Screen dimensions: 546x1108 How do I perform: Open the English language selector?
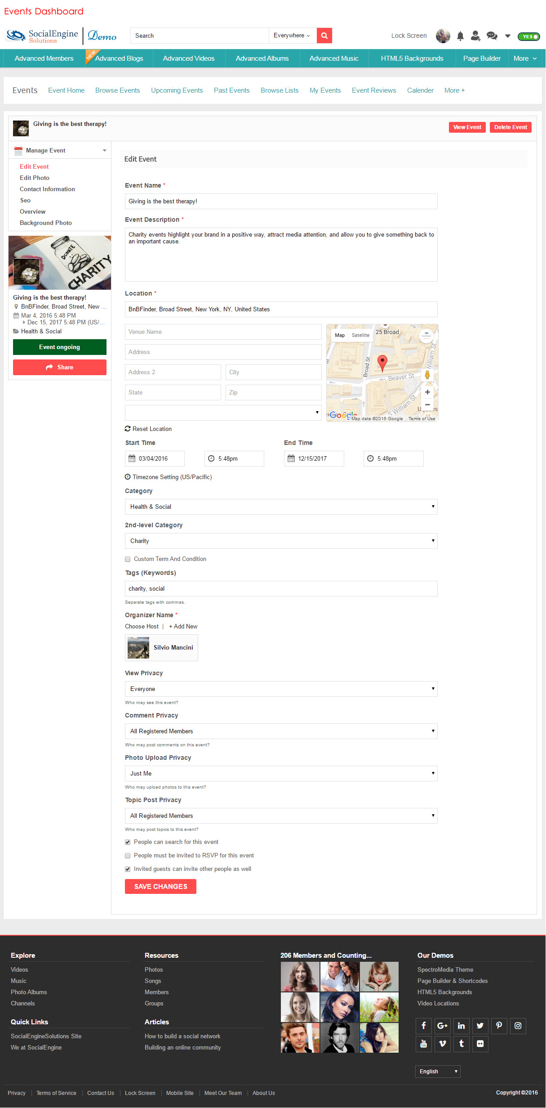438,1072
